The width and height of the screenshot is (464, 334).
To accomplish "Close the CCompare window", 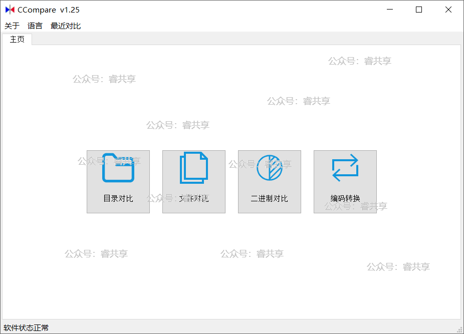I will pyautogui.click(x=448, y=10).
